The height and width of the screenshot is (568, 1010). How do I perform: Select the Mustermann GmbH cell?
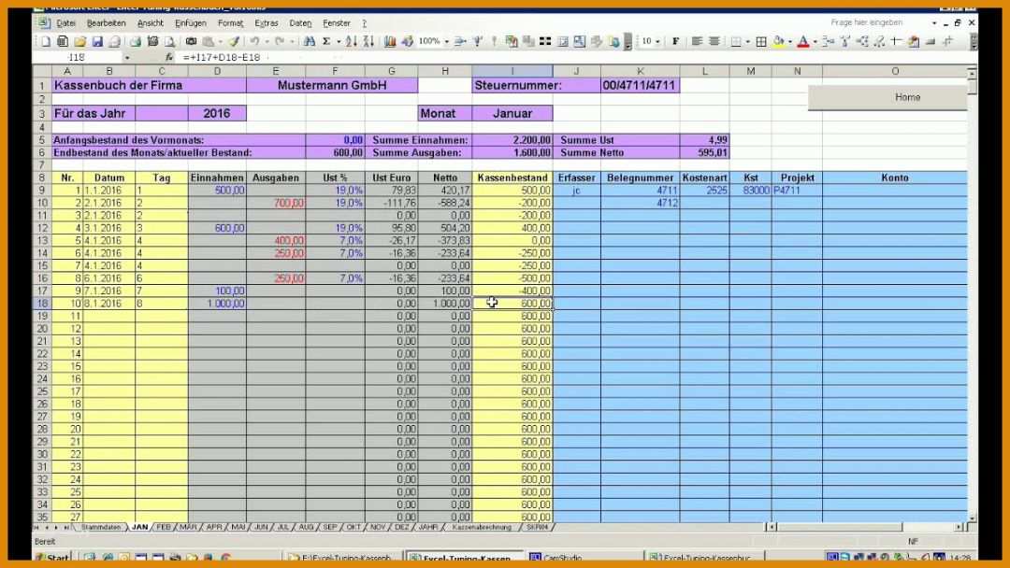[332, 86]
